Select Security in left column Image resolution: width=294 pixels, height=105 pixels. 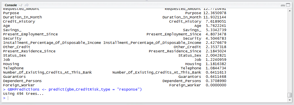(x=12, y=38)
